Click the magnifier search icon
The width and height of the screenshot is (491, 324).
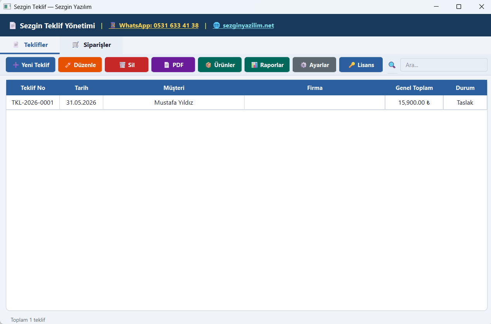click(392, 65)
